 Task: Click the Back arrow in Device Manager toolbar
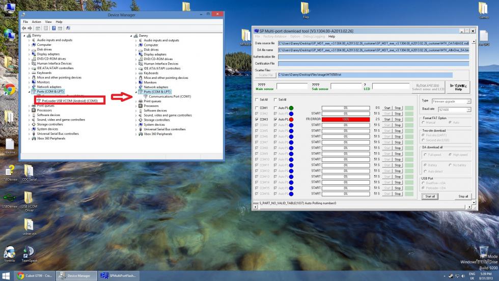24,29
